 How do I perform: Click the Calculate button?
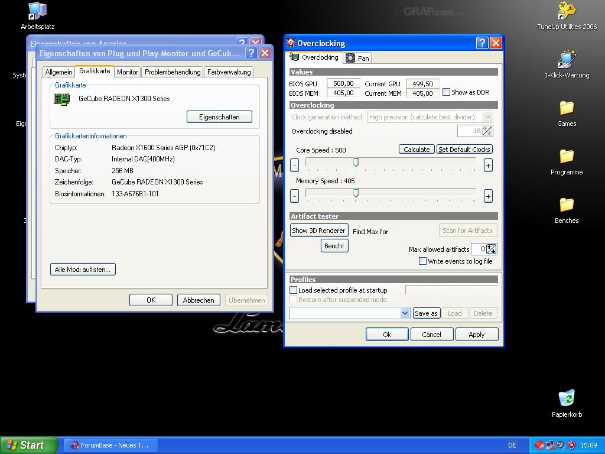coord(417,150)
